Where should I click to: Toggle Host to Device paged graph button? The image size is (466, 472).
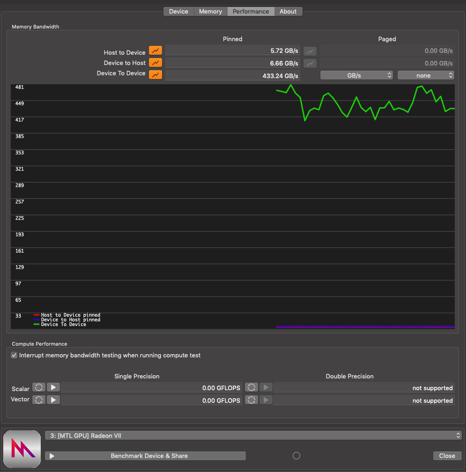pos(310,51)
